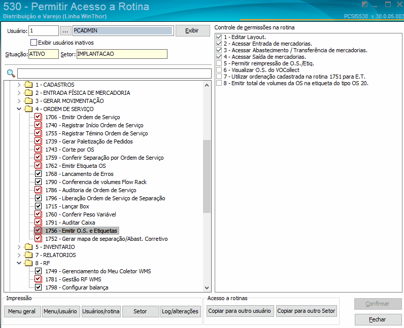The width and height of the screenshot is (404, 328).
Task: Expand the 3 - GERAR MOVIMENTAÇÃO node
Action: 19,101
